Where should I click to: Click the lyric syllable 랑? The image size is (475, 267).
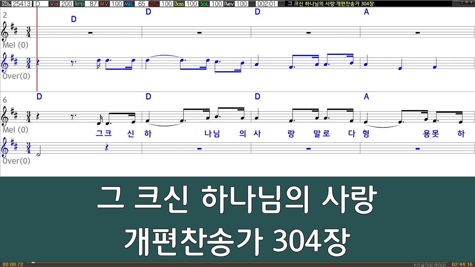(291, 134)
